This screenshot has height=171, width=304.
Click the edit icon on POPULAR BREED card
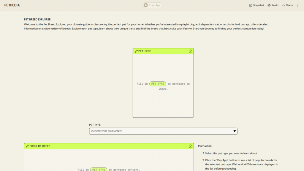[x=191, y=146]
